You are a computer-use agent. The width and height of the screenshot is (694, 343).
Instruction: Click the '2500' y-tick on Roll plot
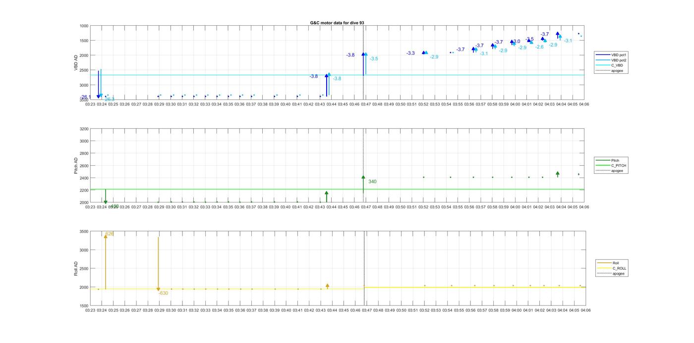(x=84, y=269)
